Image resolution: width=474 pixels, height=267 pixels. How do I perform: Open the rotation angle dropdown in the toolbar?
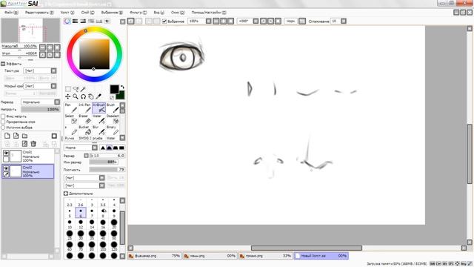256,22
